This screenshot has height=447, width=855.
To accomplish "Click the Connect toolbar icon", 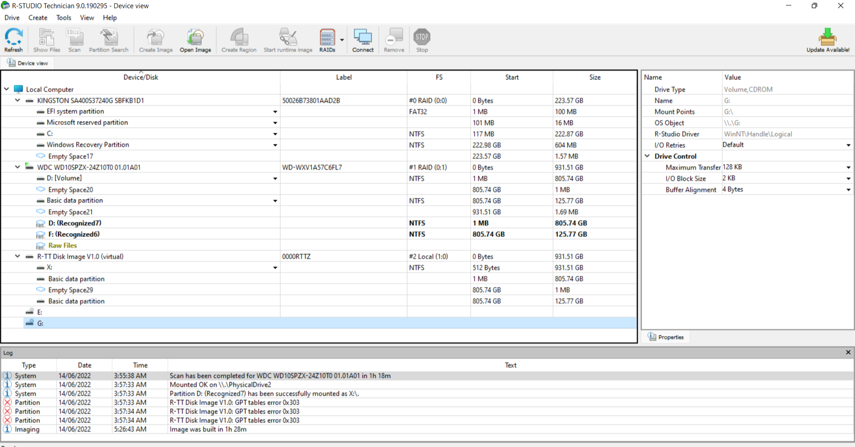I will point(363,40).
